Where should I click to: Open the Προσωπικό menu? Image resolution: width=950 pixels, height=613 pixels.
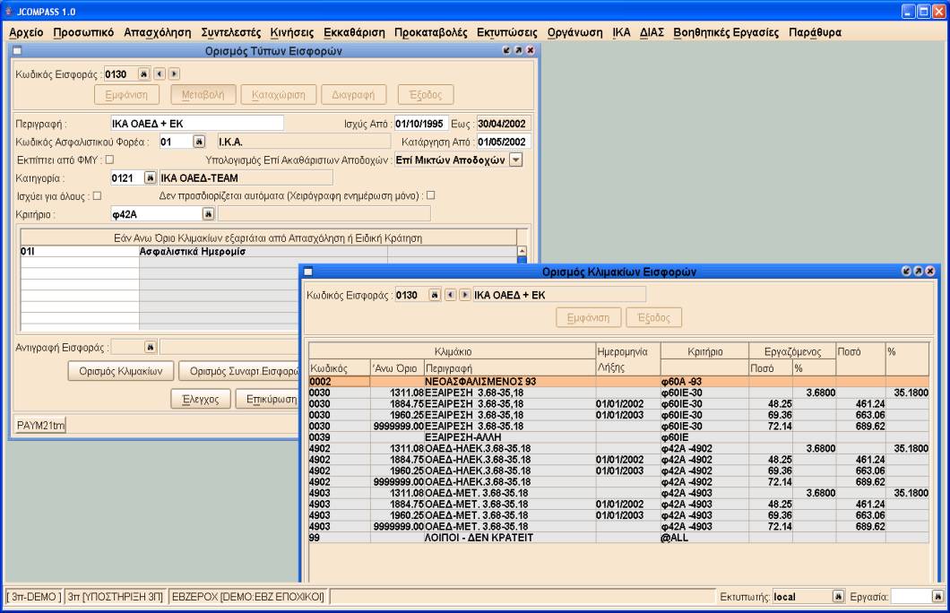point(83,32)
